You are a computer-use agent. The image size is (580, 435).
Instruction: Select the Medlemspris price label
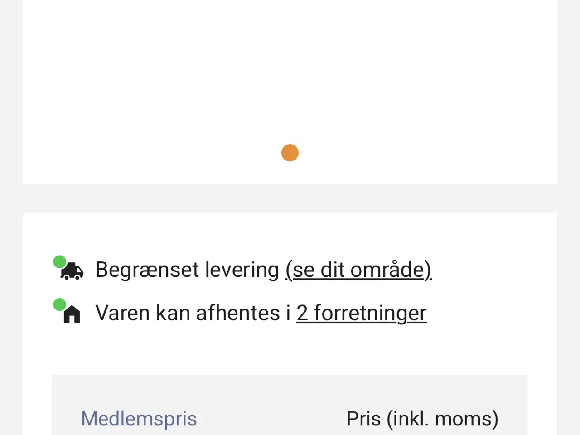click(x=139, y=419)
